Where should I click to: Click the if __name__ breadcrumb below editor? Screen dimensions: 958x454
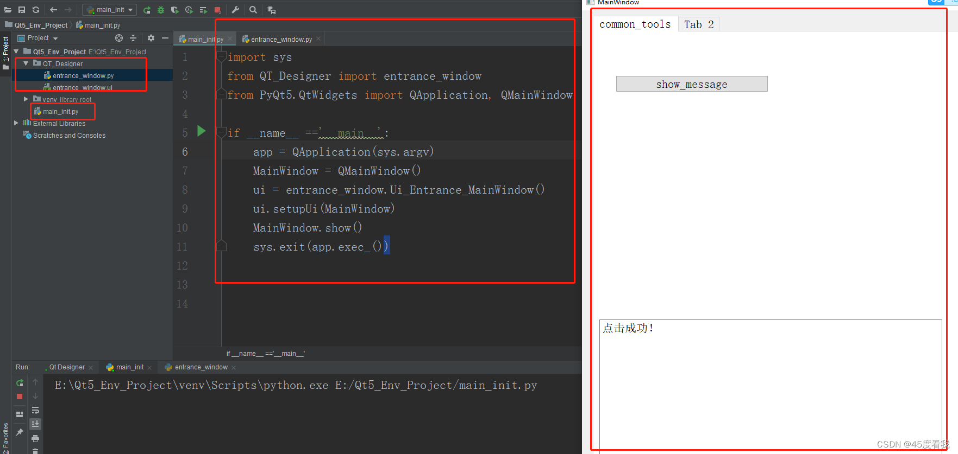266,353
